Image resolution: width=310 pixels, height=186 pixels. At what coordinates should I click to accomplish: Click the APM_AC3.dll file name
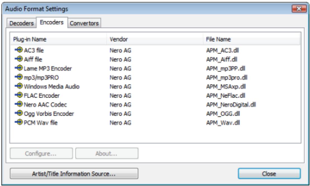pyautogui.click(x=223, y=50)
